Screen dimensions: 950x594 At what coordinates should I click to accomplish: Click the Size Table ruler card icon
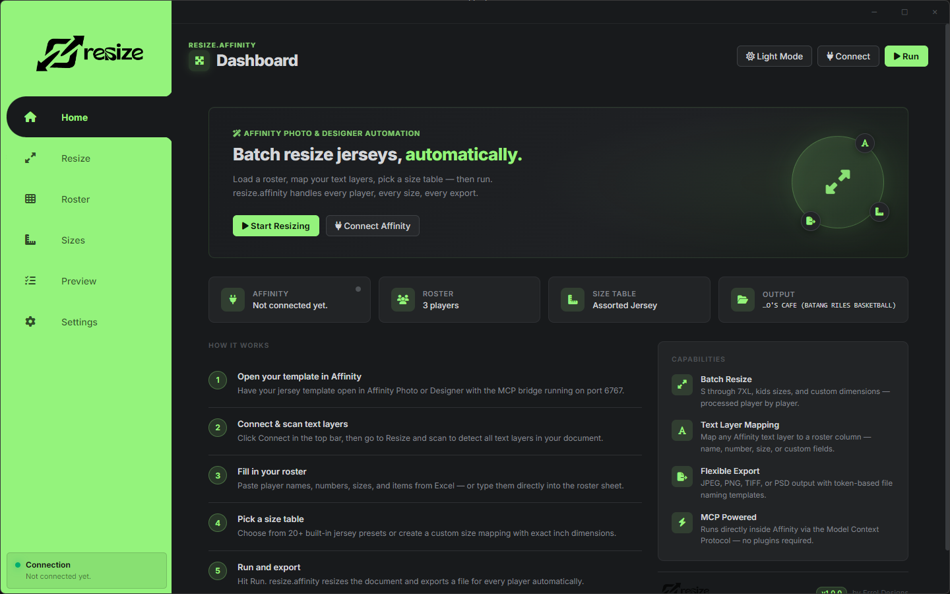[x=573, y=300]
